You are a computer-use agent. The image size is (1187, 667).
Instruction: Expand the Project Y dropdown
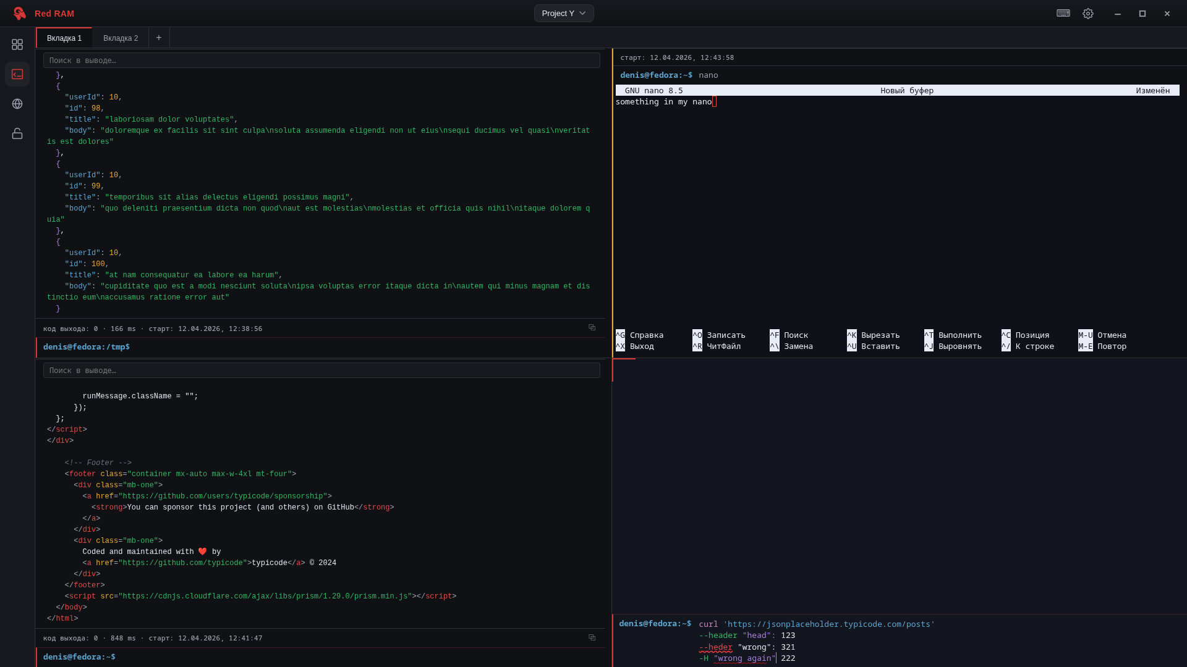point(564,14)
